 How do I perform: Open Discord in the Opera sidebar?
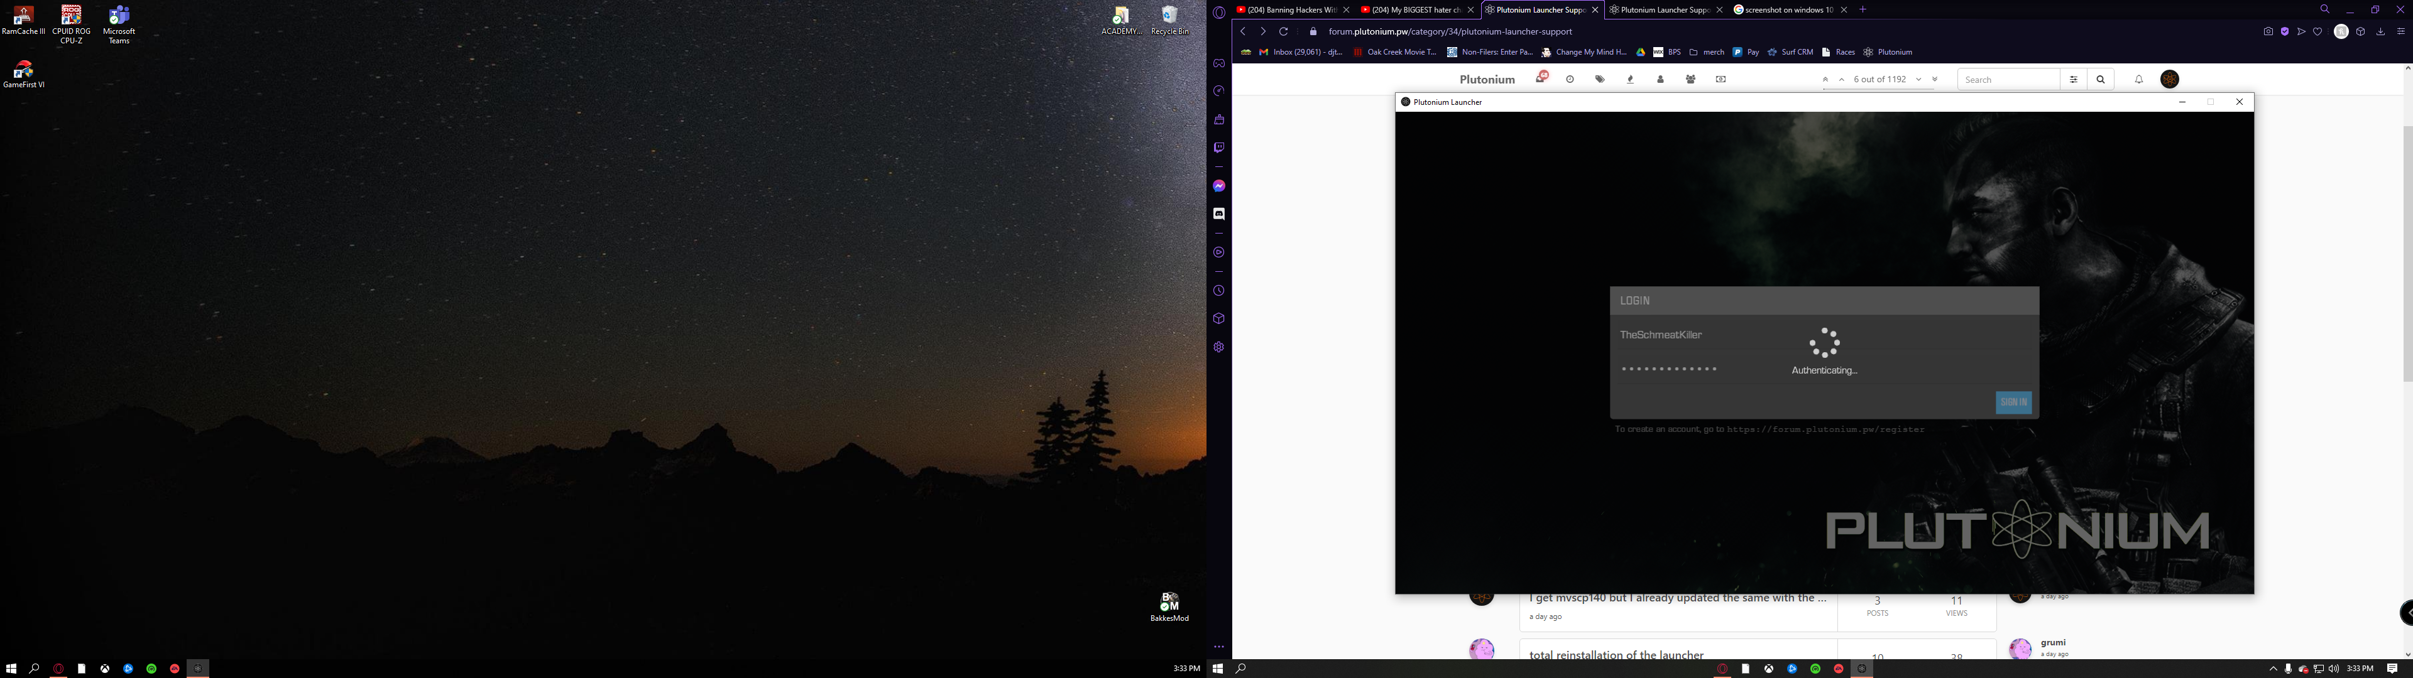click(1218, 213)
